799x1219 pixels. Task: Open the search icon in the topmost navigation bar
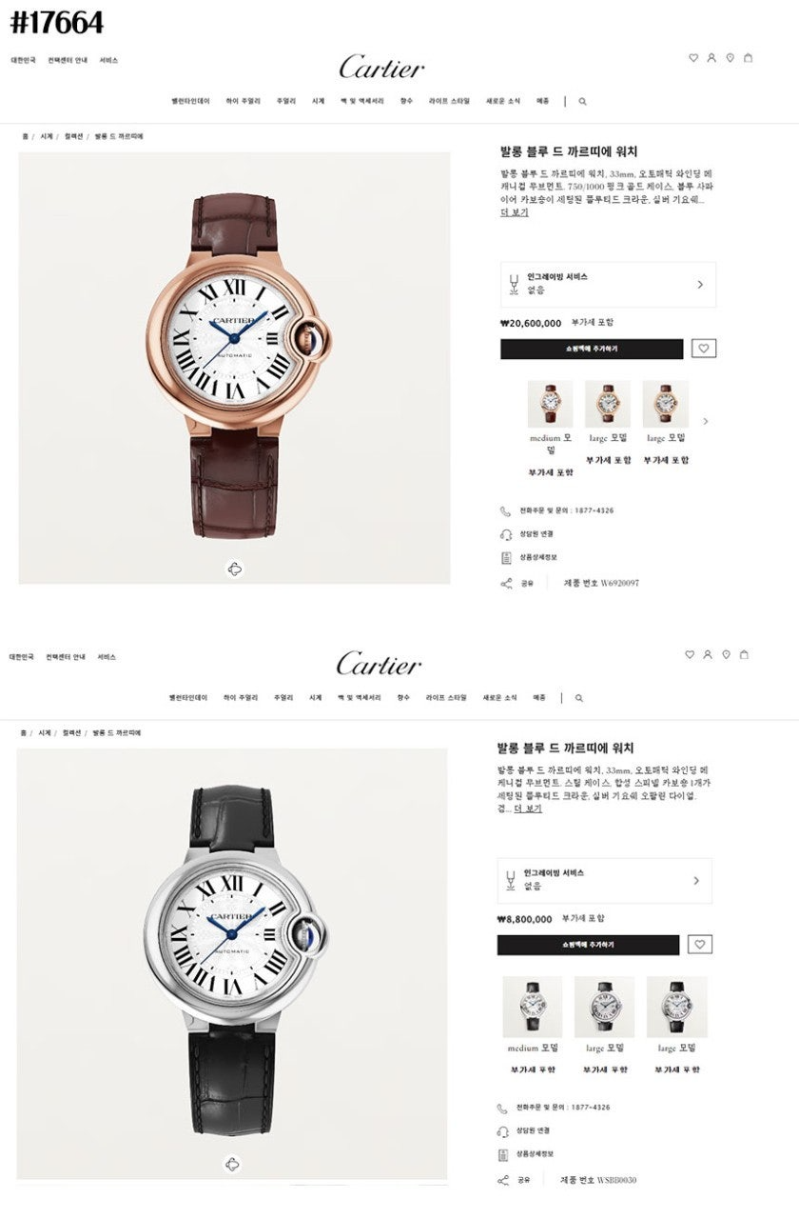tap(582, 101)
